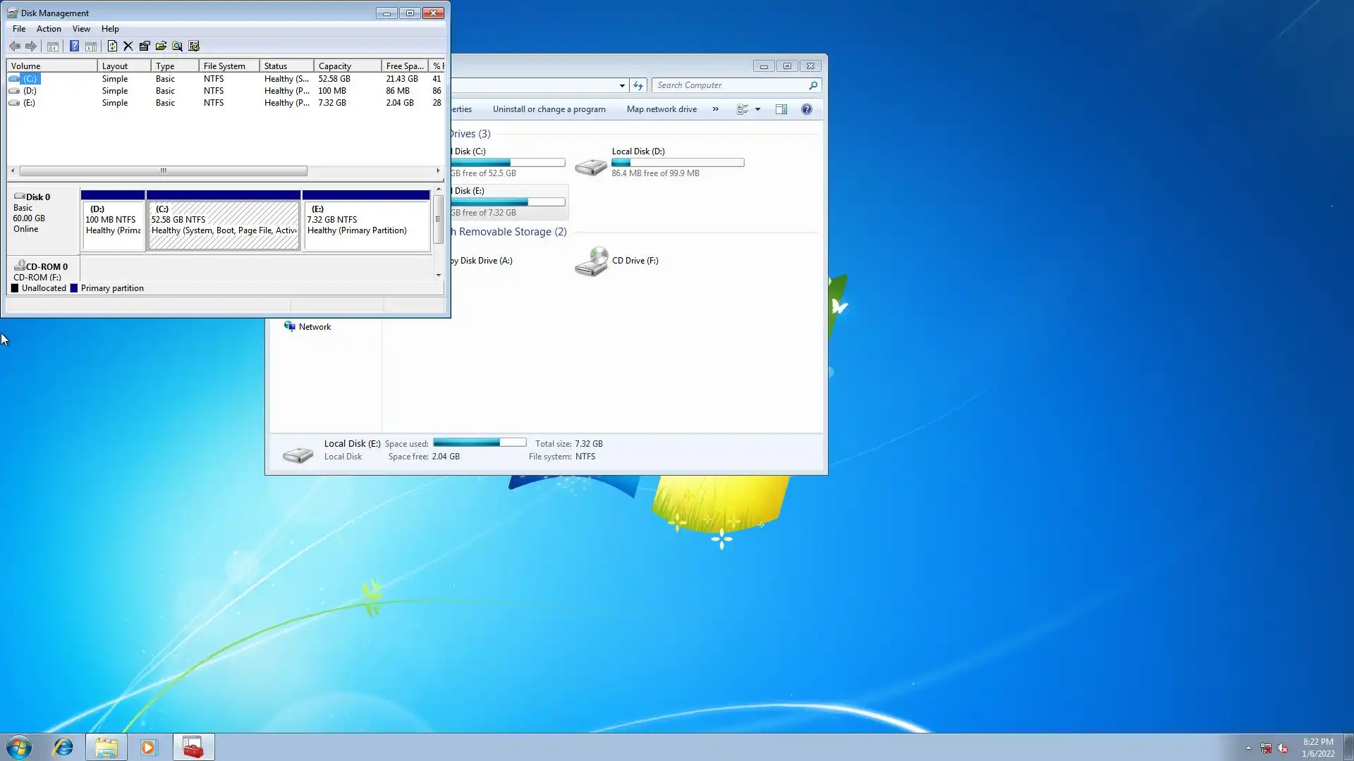Open Internet Explorer from the taskbar
This screenshot has width=1354, height=761.
[x=63, y=747]
